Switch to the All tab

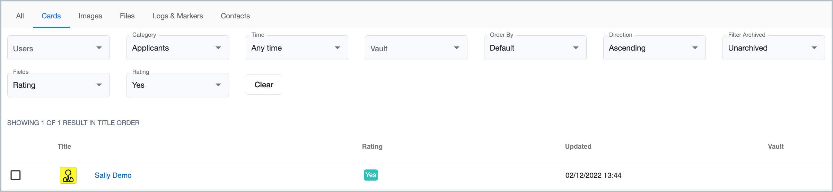(20, 16)
